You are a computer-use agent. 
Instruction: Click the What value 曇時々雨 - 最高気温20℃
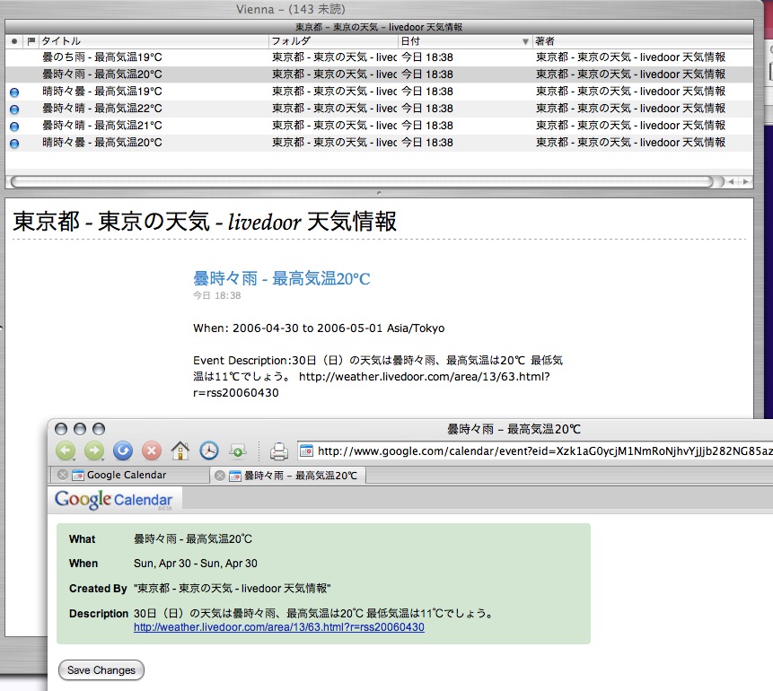tap(193, 538)
